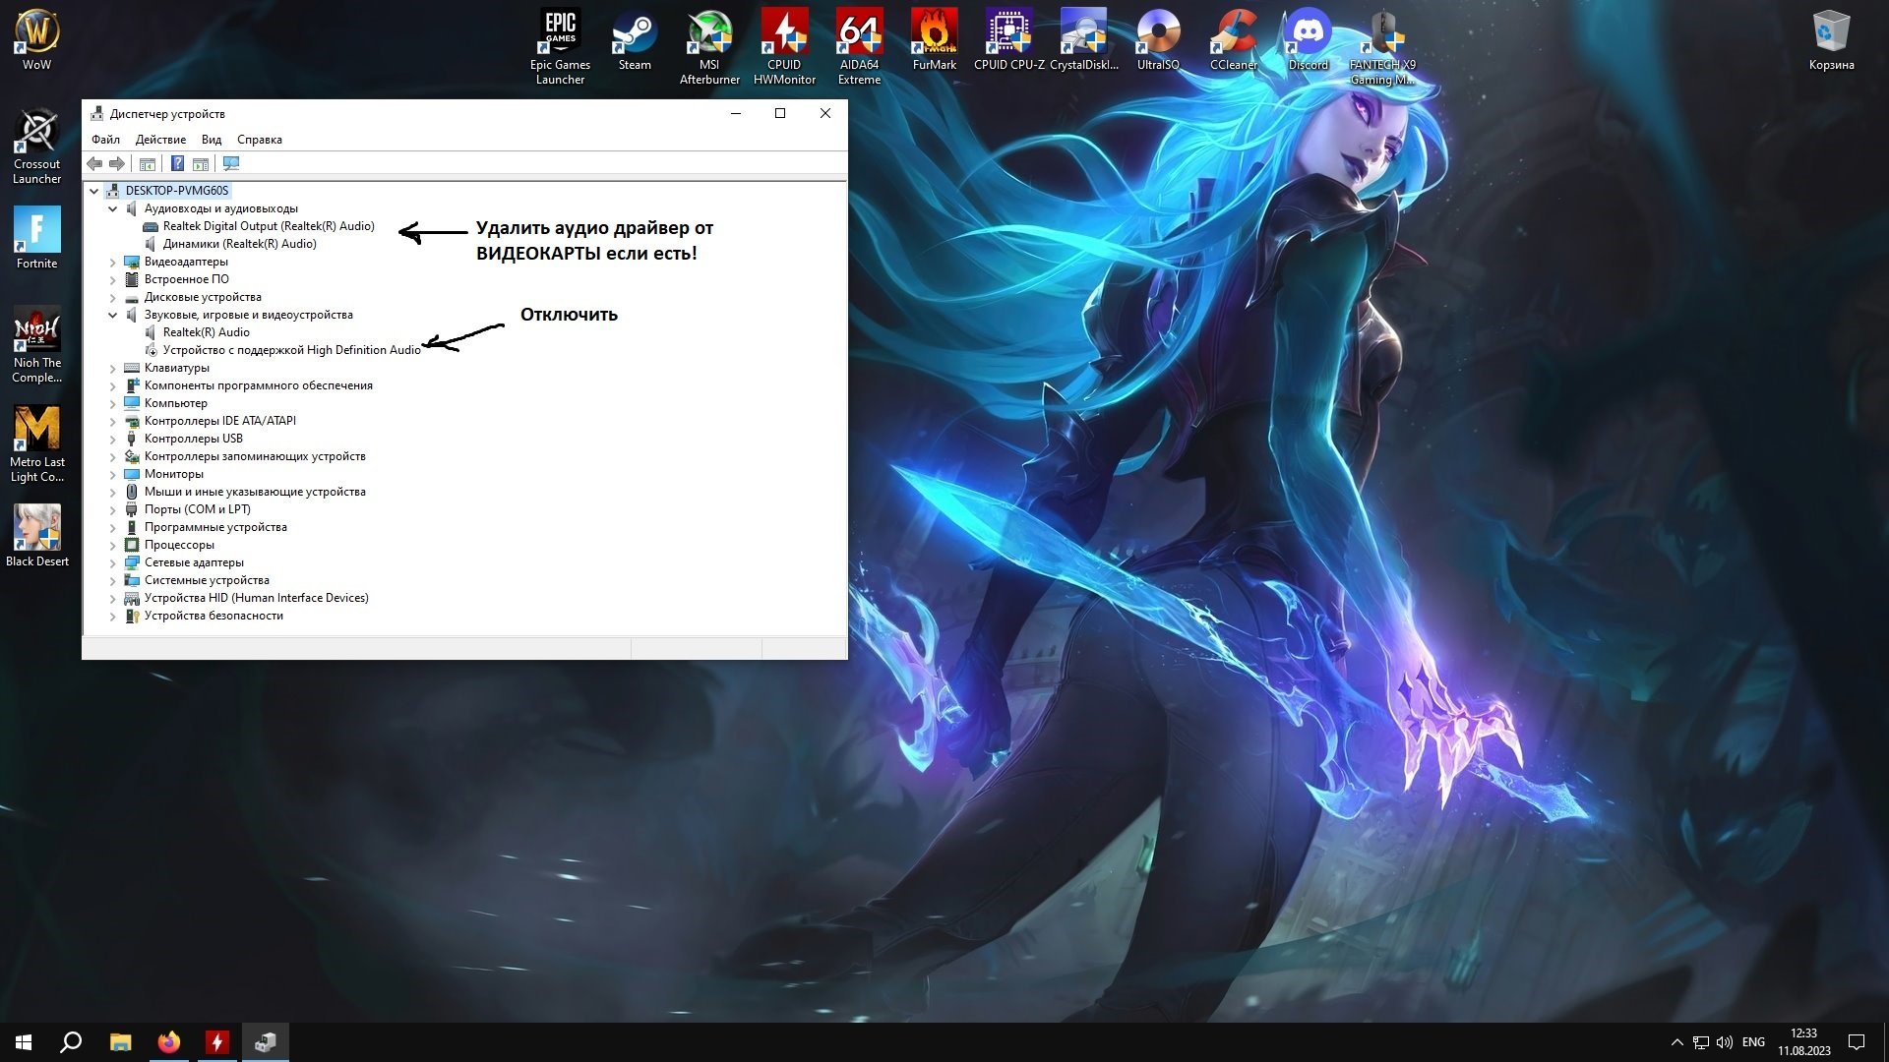This screenshot has width=1889, height=1062.
Task: Expand the Видеоадаптеры category
Action: tap(112, 262)
